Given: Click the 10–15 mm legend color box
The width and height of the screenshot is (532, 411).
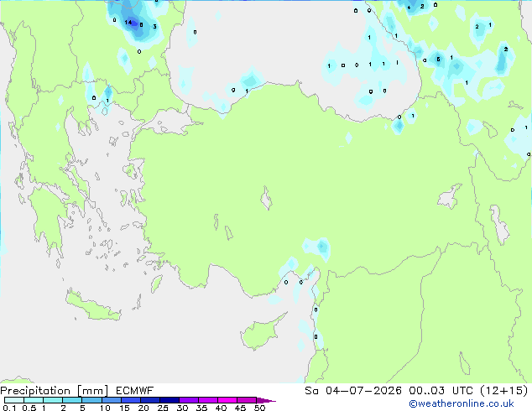Looking at the screenshot, I should (x=111, y=400).
